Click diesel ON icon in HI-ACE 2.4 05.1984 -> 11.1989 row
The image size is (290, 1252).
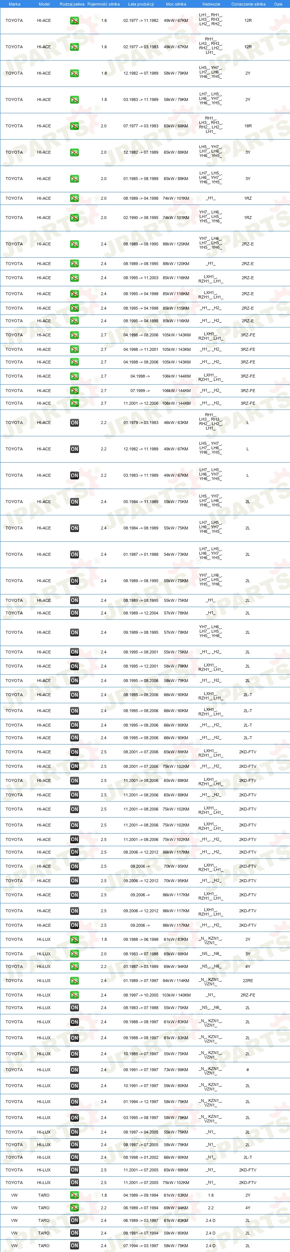click(x=74, y=502)
